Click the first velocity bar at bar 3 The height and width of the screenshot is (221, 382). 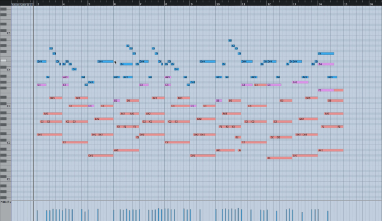(37, 216)
